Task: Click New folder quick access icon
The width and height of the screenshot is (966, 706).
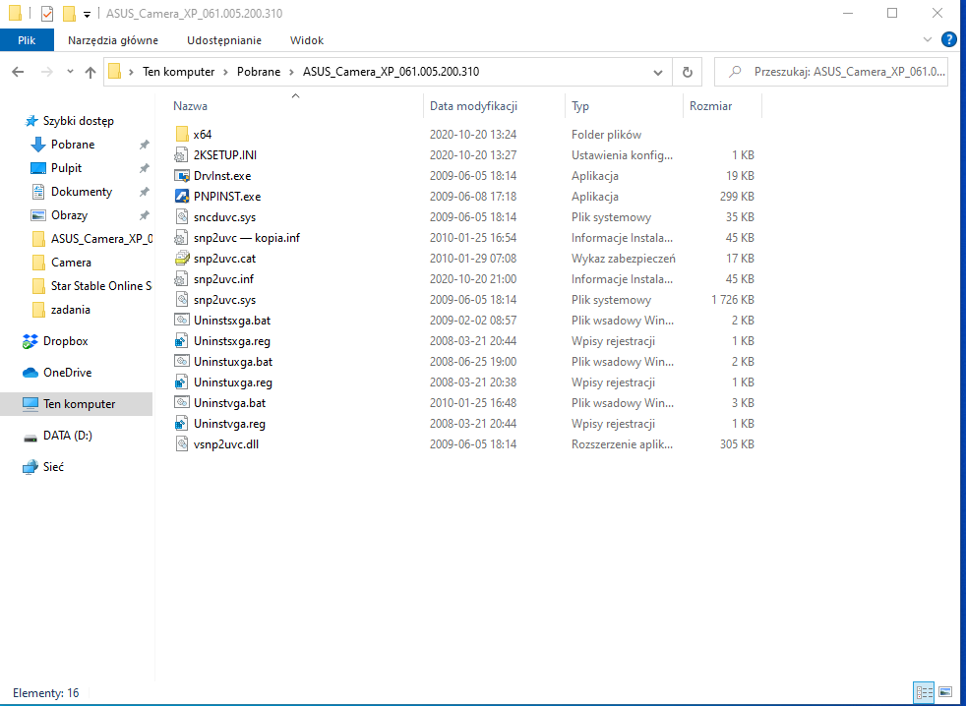Action: [x=69, y=14]
